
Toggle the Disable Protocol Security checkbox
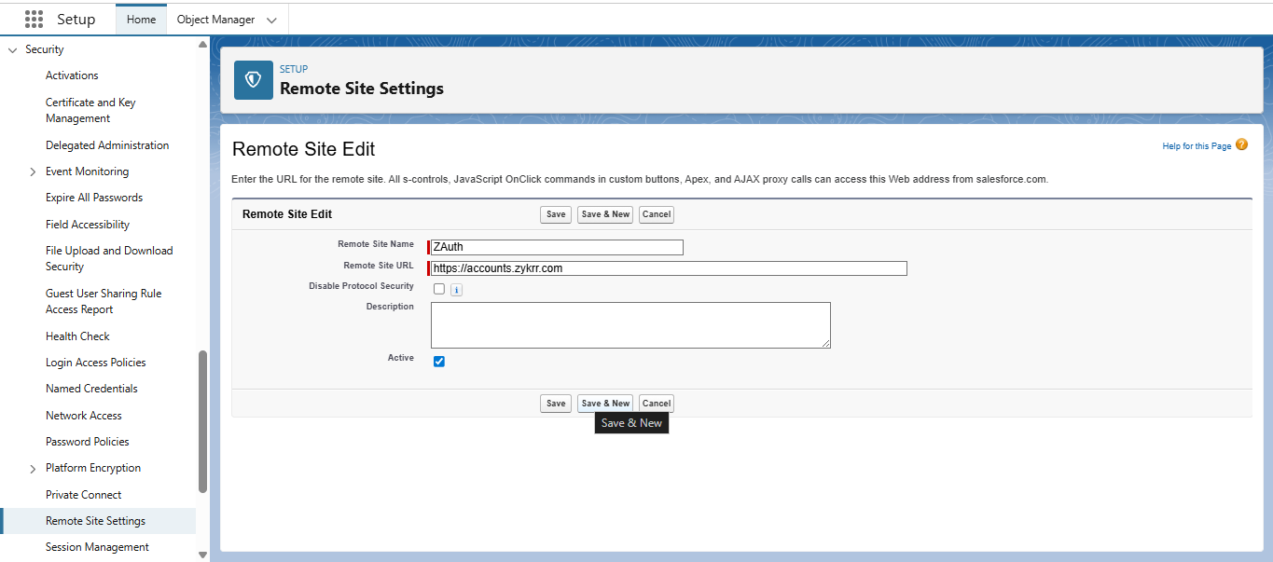click(439, 289)
